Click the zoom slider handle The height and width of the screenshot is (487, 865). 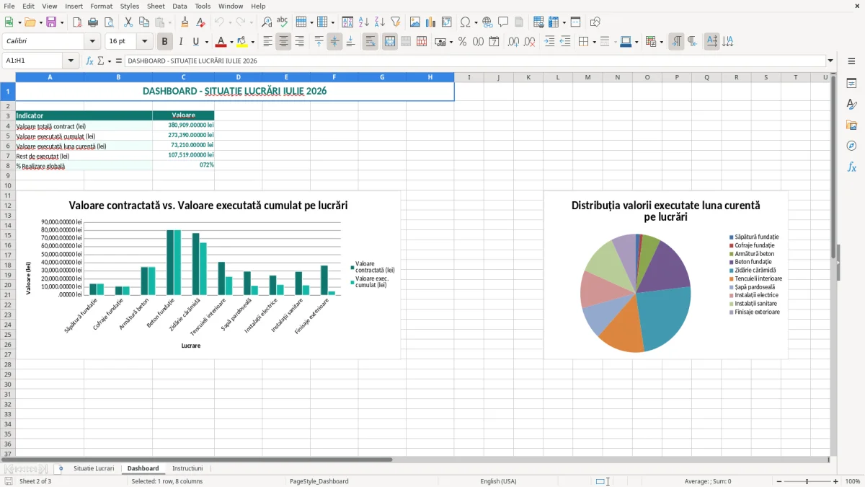point(807,481)
